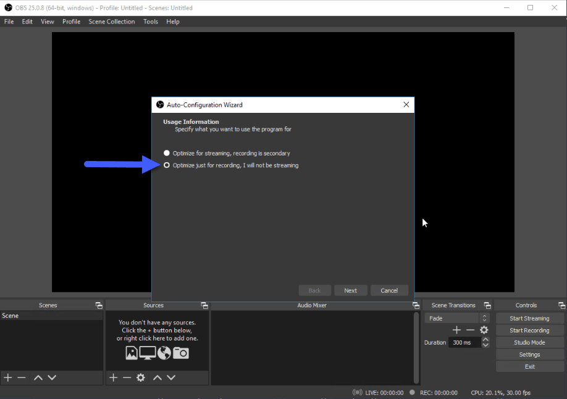Screen dimensions: 567x399
Task: Open the Fade transition dropdown
Action: [x=457, y=318]
